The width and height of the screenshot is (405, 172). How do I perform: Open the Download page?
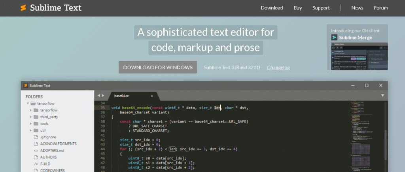click(272, 8)
